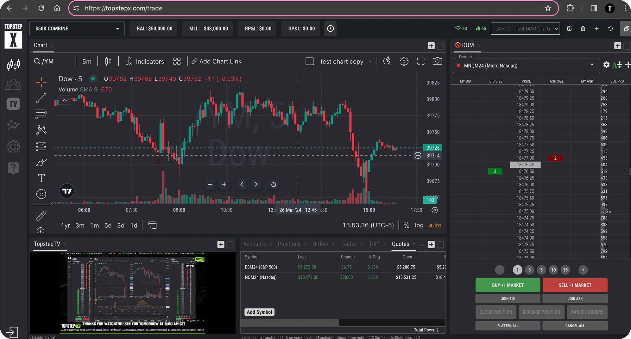631x339 pixels.
Task: Click the TopstepTV video stream thumbnail
Action: [133, 293]
